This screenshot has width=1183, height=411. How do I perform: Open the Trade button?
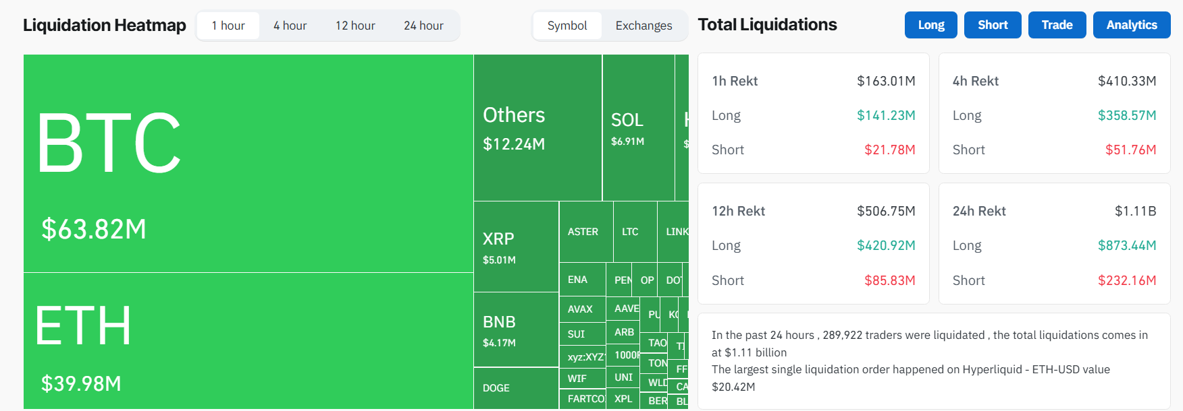click(1057, 25)
